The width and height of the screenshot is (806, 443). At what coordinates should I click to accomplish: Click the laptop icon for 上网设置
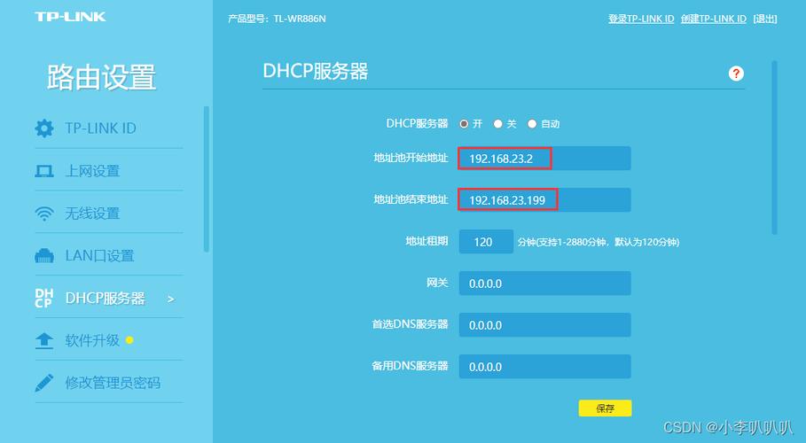44,171
